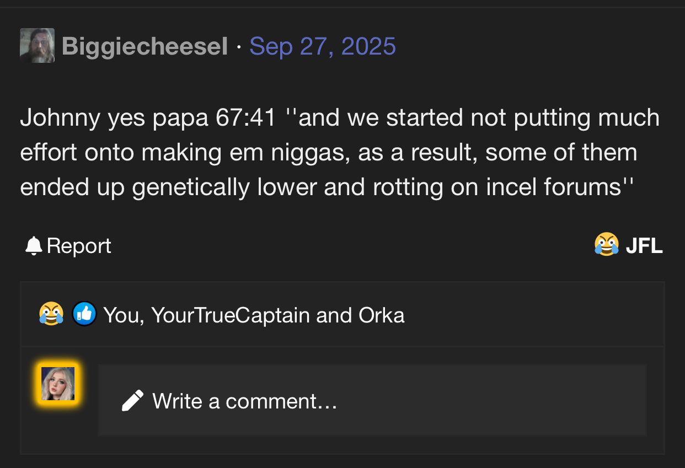Report this post via the Report label
This screenshot has height=468, width=685.
pos(79,246)
